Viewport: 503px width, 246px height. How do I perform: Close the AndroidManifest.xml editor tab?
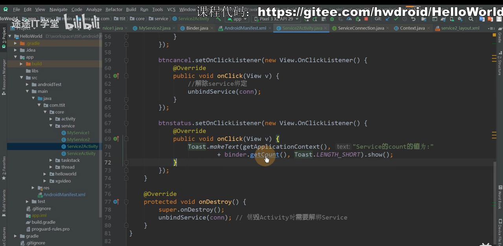(270, 28)
